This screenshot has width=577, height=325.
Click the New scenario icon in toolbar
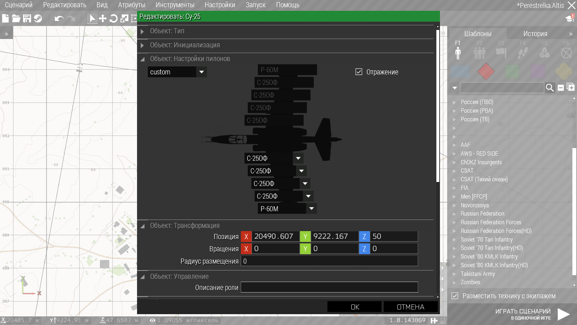pos(5,18)
